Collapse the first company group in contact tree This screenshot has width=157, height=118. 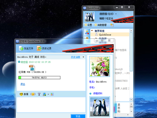(x=92, y=31)
